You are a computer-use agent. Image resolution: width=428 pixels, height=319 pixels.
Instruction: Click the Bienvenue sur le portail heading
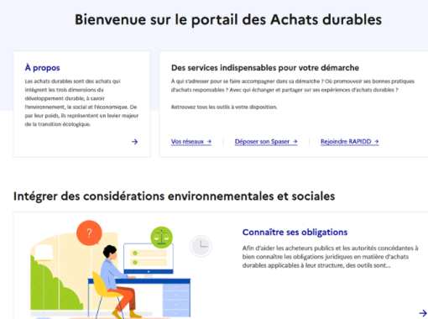click(228, 19)
